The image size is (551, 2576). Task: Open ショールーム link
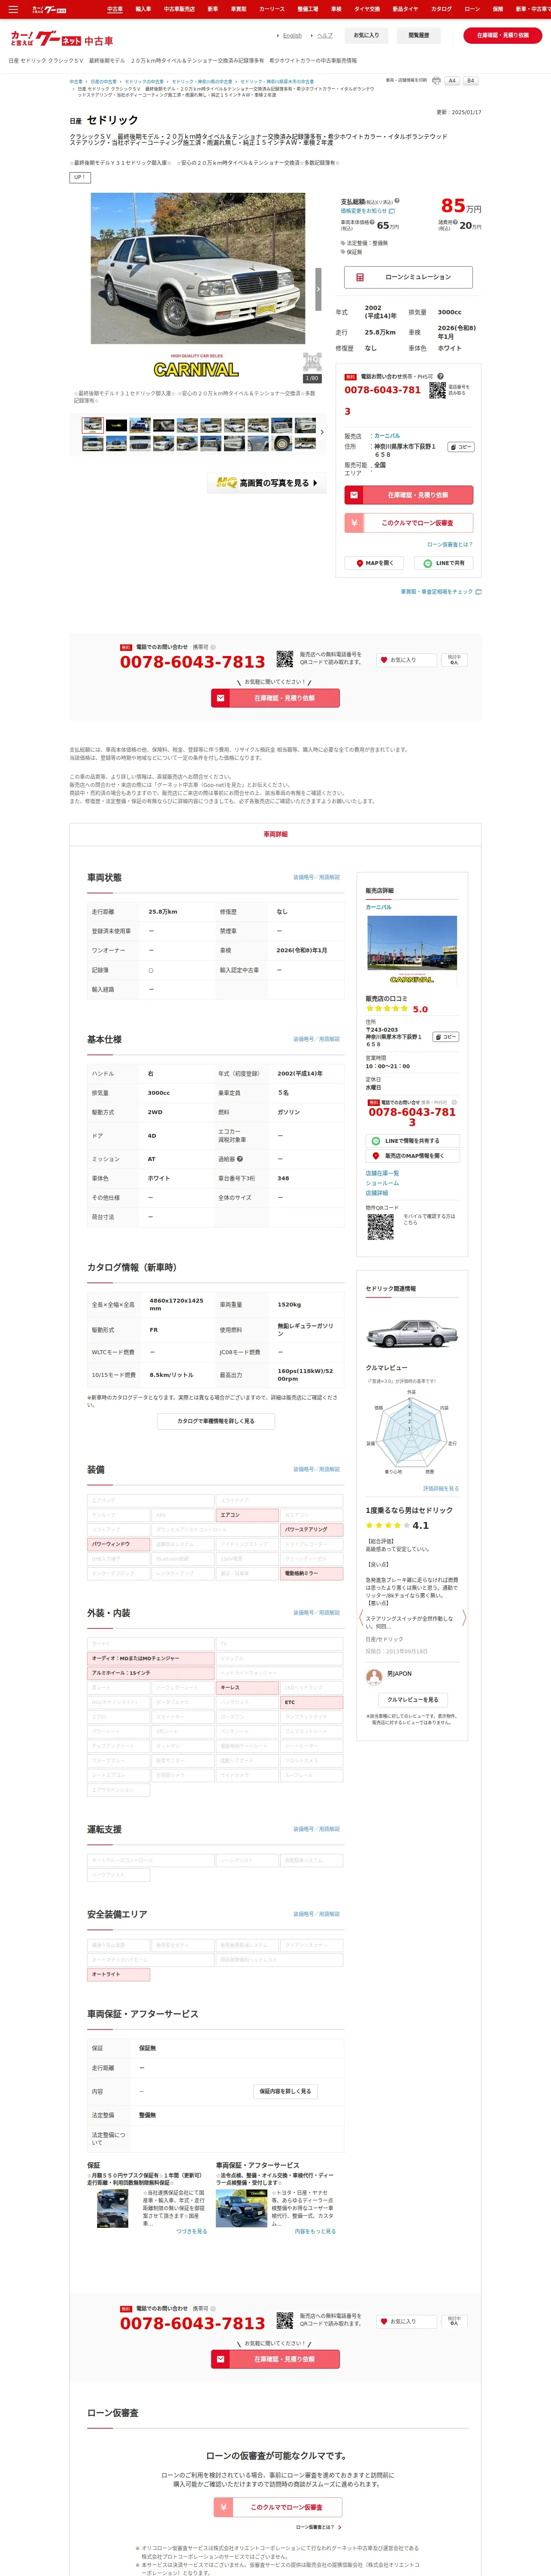point(382,1183)
